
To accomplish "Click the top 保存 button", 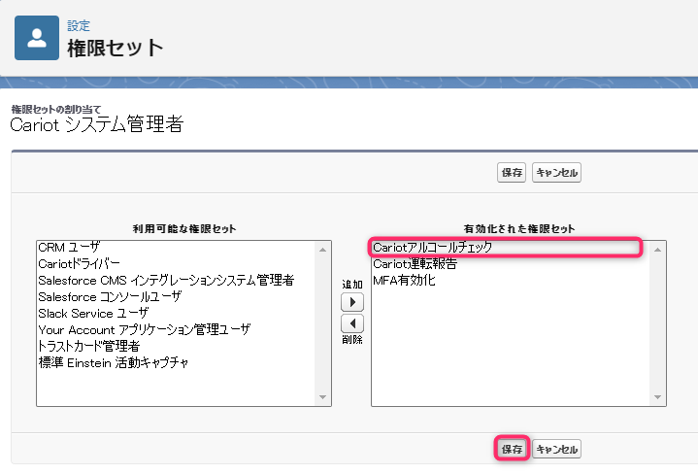I will (x=512, y=172).
